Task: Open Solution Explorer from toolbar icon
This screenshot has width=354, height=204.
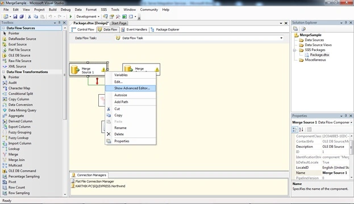Action: coord(105,16)
